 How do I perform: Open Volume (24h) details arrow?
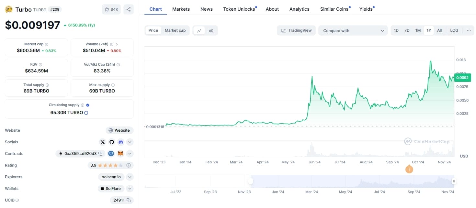pyautogui.click(x=117, y=44)
